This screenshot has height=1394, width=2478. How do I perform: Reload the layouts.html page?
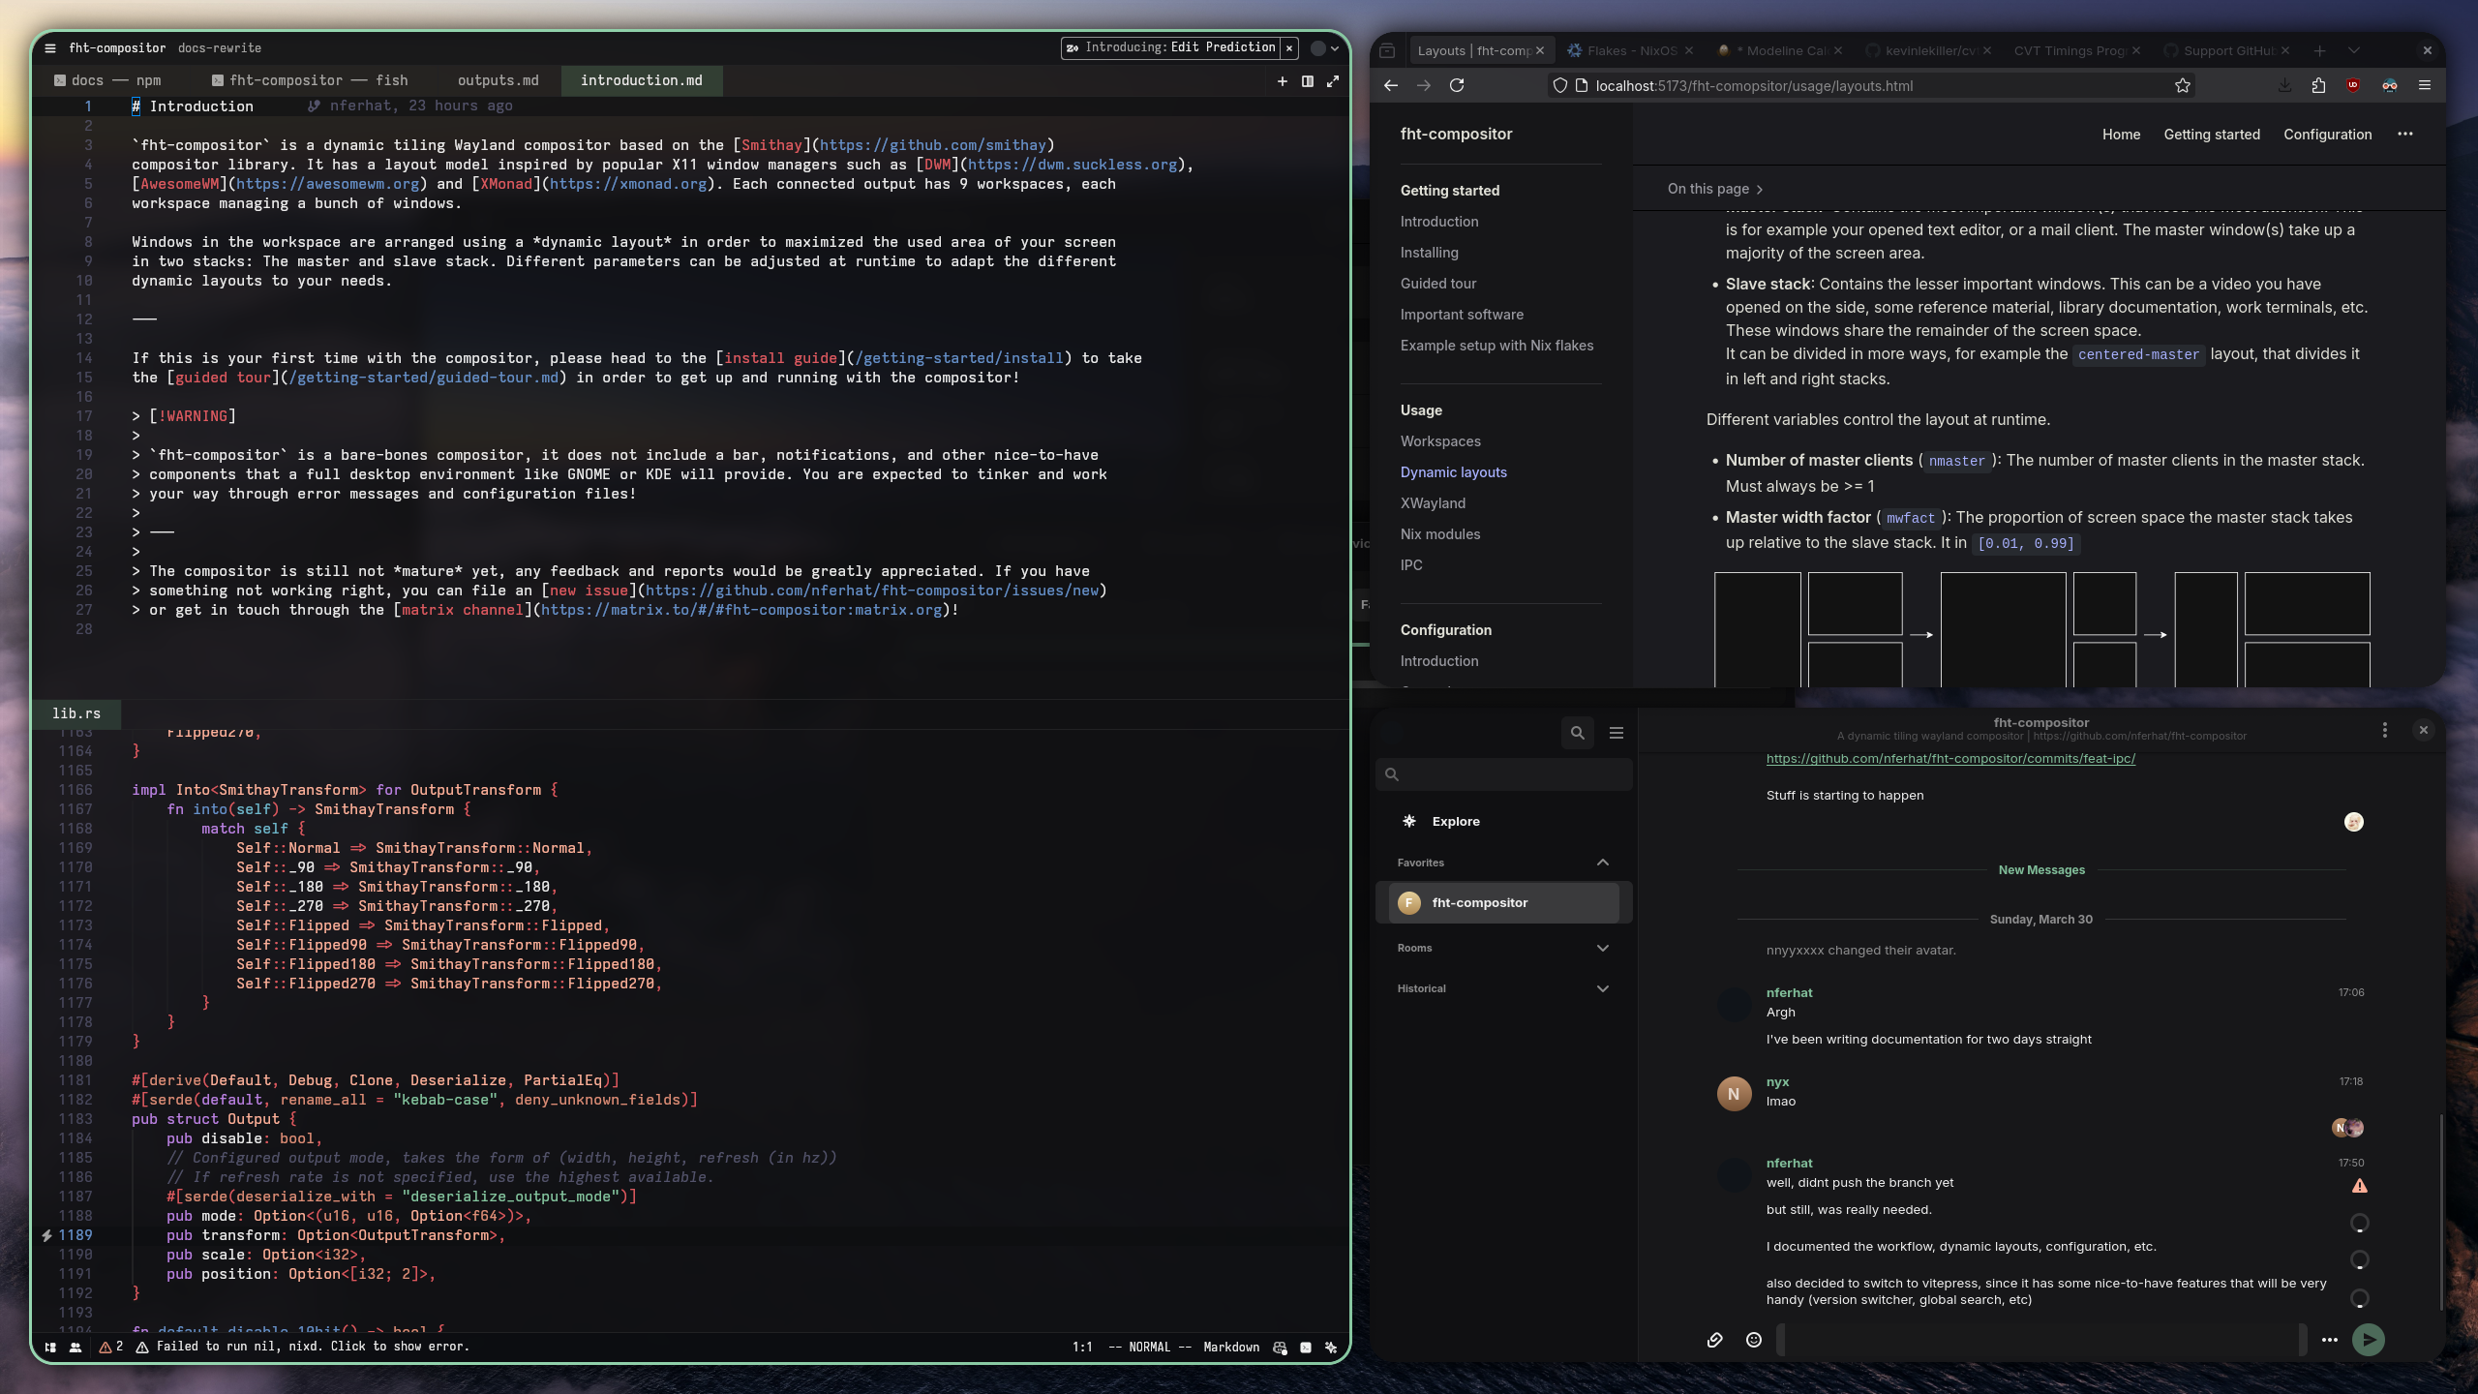pyautogui.click(x=1457, y=85)
